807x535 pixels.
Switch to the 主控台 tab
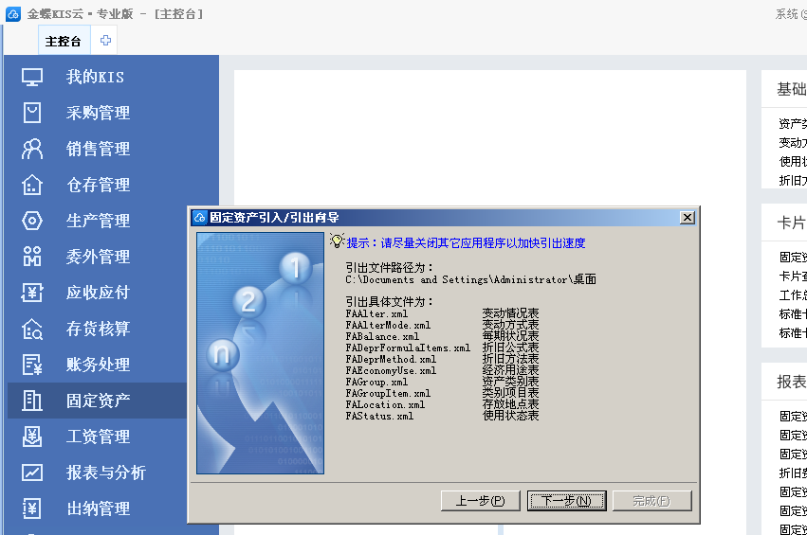64,41
